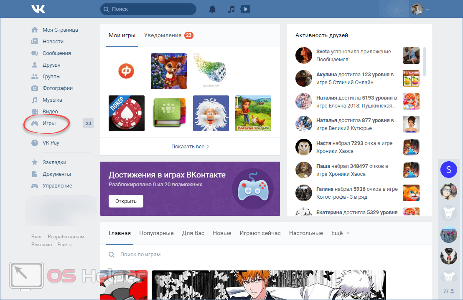Click the friends activity scrollbar
The width and height of the screenshot is (463, 300).
pos(425,62)
